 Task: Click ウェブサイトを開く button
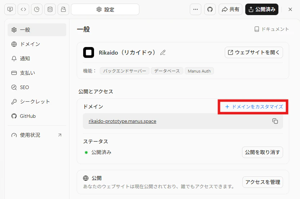point(254,52)
